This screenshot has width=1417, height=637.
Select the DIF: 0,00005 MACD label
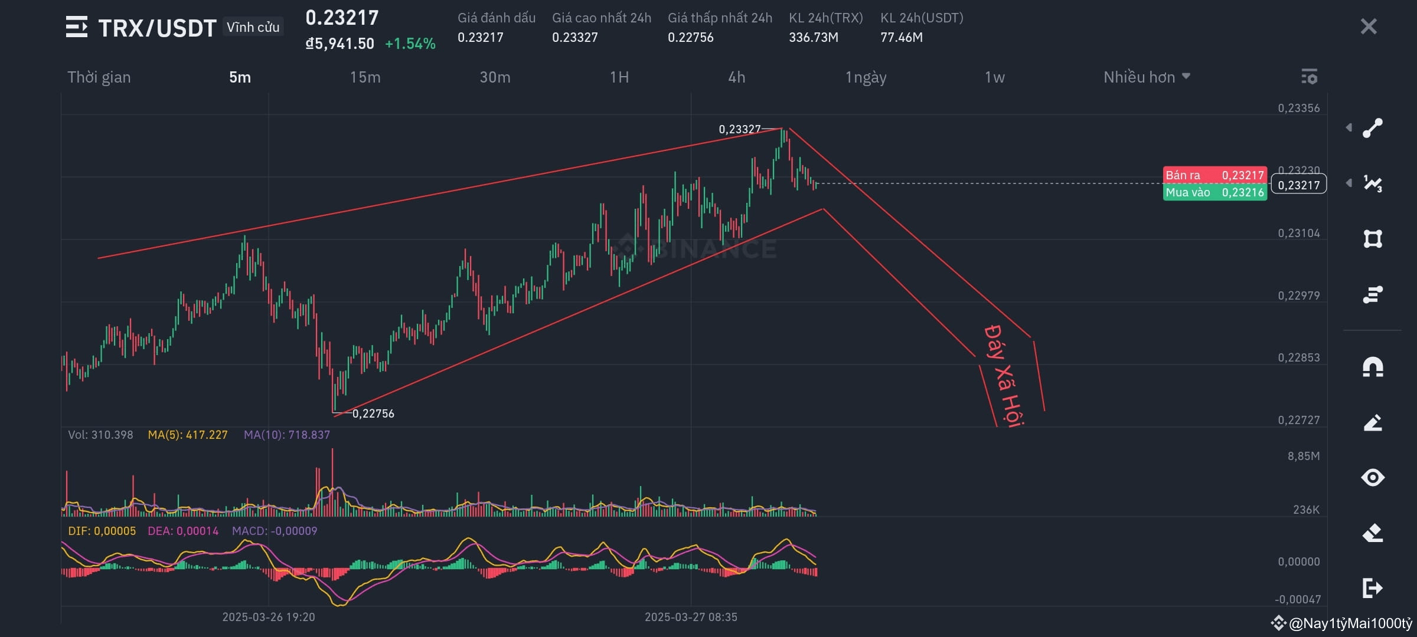point(102,531)
